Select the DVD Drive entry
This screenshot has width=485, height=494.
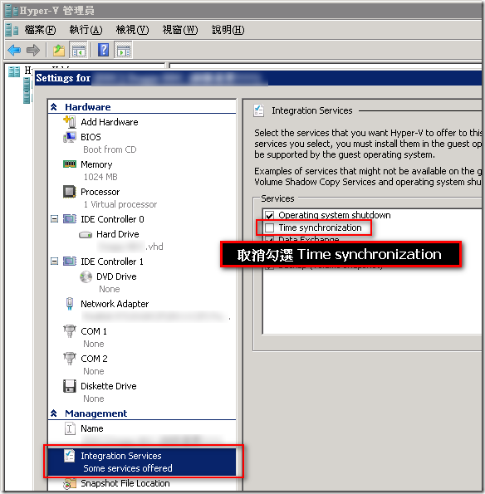(x=116, y=276)
